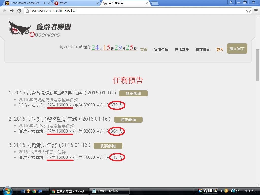Click the IME letter A icon in tray
Screen dimensions: 260x195
coord(205,191)
